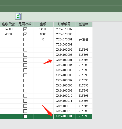Check the checkbox for order ZX24100010
122x129 pixels.
pyautogui.click(x=25, y=96)
